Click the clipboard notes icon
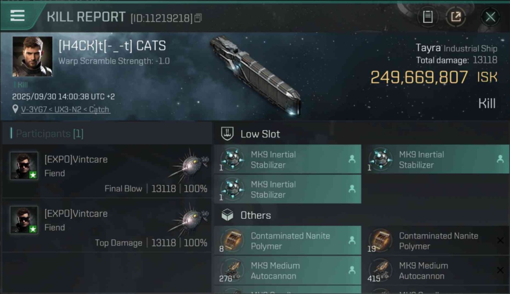This screenshot has height=294, width=510. click(x=428, y=17)
